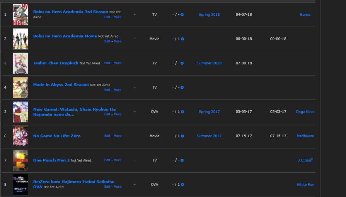
Task: Click plus icon for Re:Zero OVA
Action: [x=182, y=184]
